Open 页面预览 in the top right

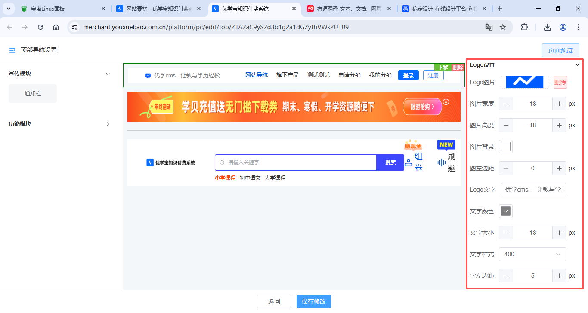pos(560,50)
